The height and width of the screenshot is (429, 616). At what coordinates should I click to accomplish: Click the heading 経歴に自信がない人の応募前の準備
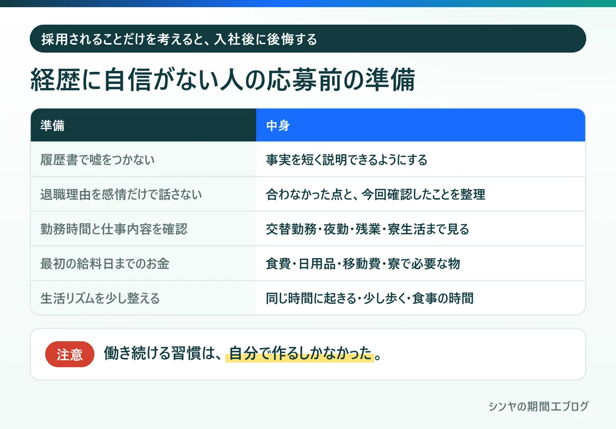point(222,80)
